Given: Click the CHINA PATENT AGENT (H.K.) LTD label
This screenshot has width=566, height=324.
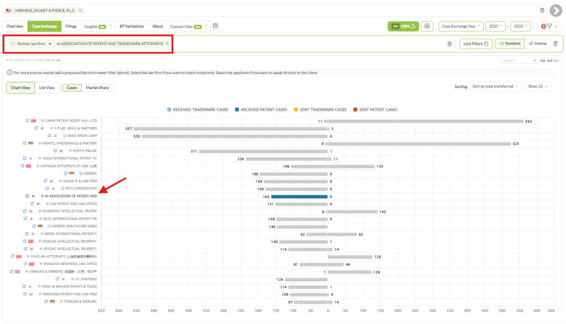Looking at the screenshot, I should pos(71,121).
